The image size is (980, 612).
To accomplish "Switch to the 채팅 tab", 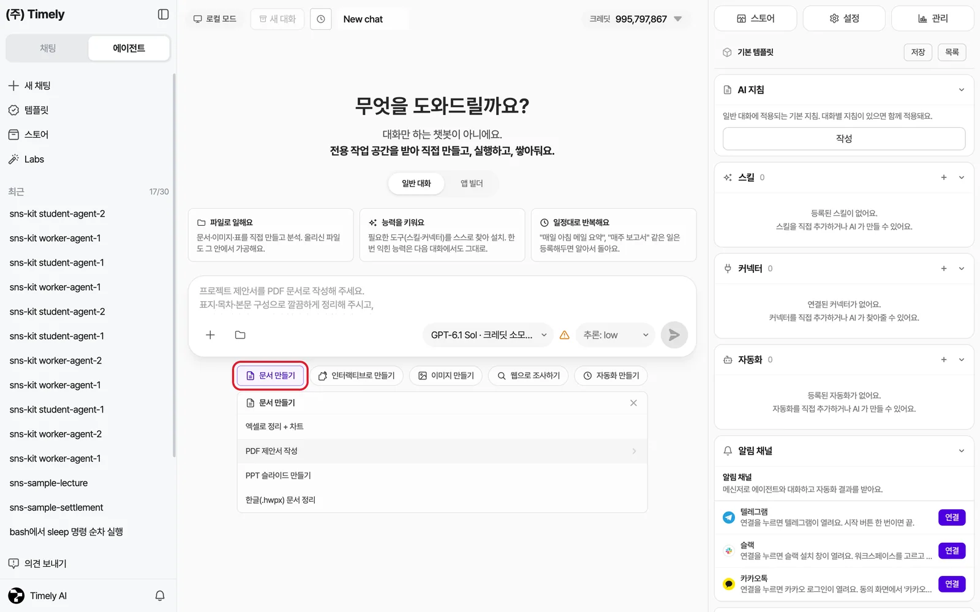I will pyautogui.click(x=48, y=48).
